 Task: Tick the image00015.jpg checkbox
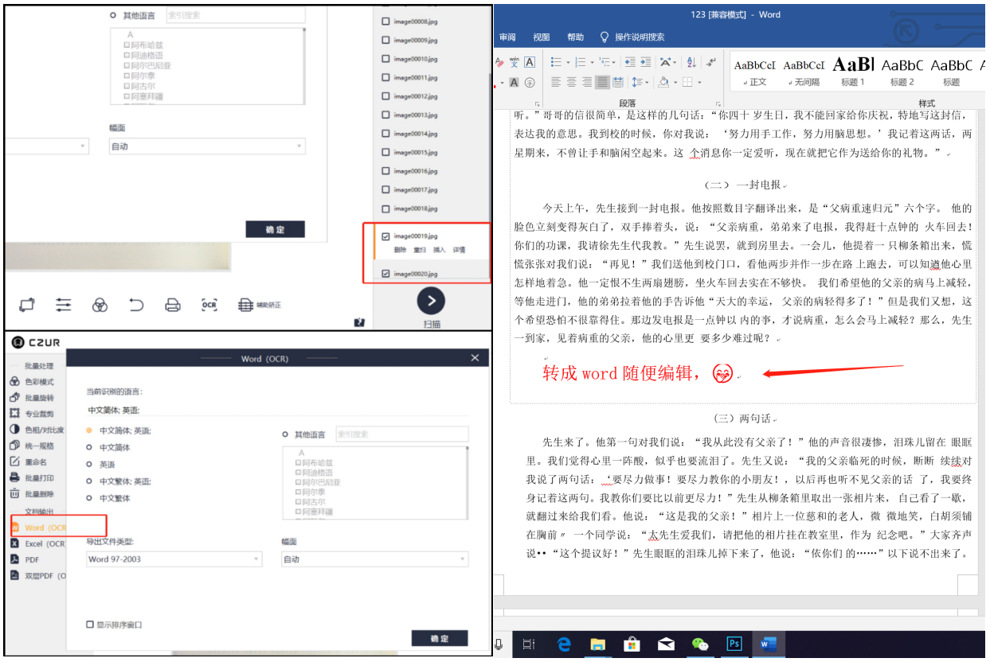pos(386,152)
